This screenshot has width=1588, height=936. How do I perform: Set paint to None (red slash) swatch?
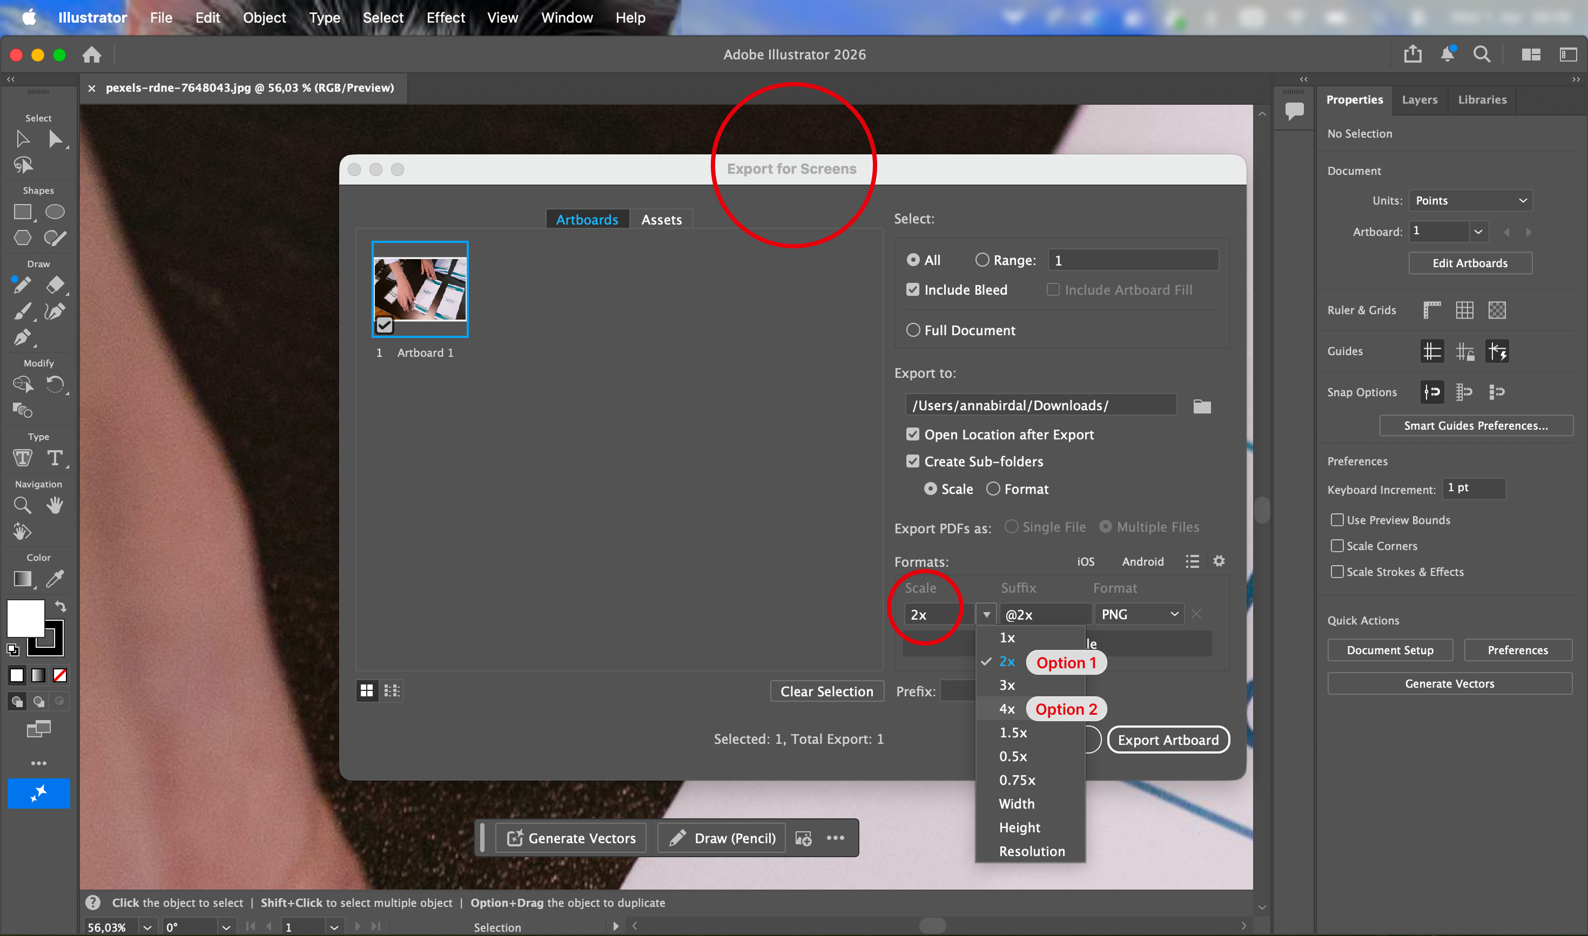[x=60, y=675]
